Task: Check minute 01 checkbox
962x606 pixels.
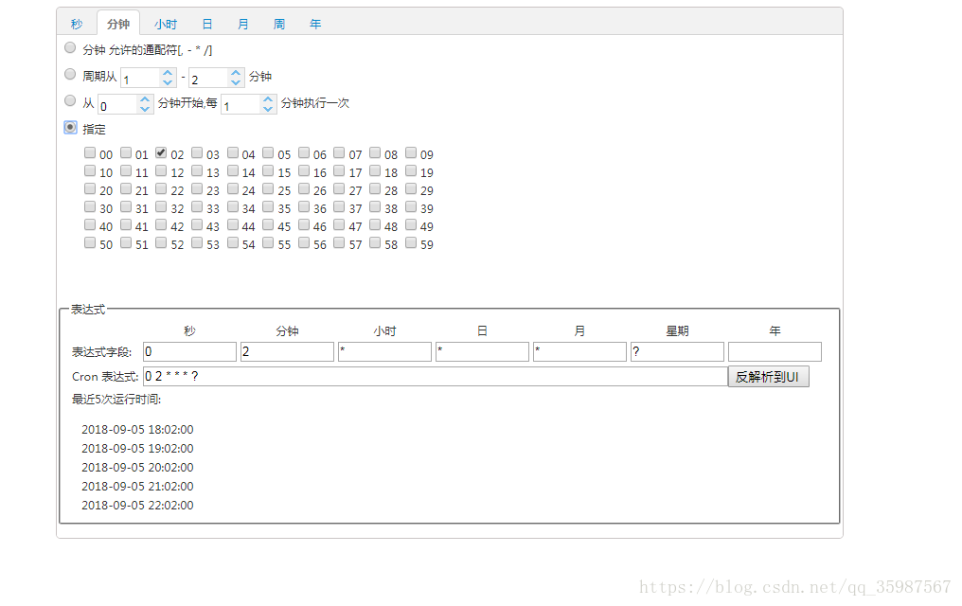Action: point(126,152)
